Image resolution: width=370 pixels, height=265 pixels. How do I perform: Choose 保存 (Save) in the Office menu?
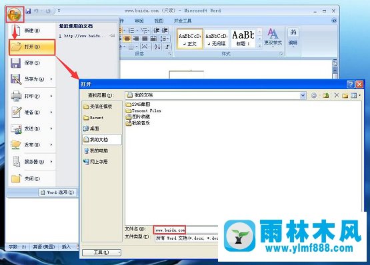pyautogui.click(x=32, y=63)
